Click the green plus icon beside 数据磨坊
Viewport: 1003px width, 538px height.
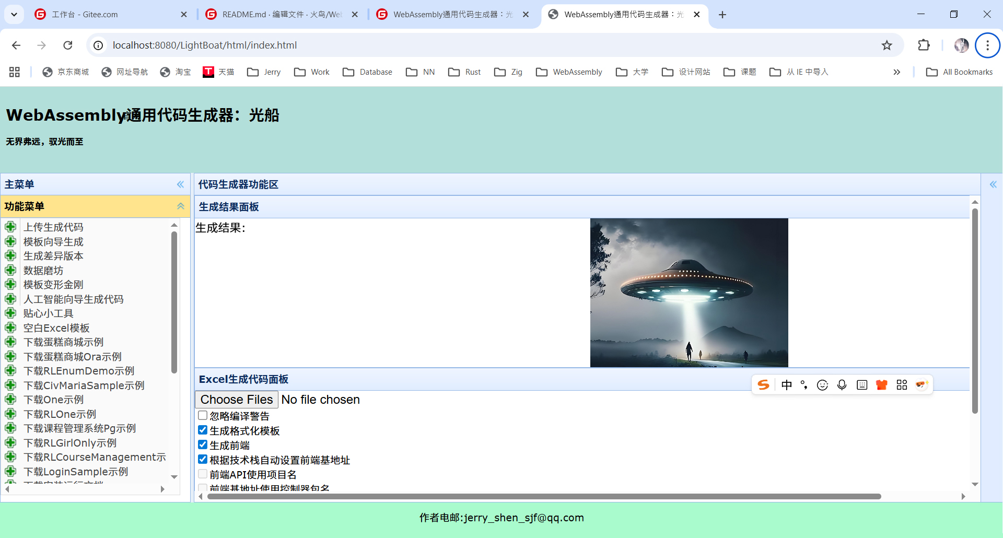coord(11,270)
